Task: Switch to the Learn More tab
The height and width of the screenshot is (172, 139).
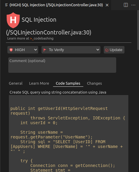Action: (x=39, y=83)
